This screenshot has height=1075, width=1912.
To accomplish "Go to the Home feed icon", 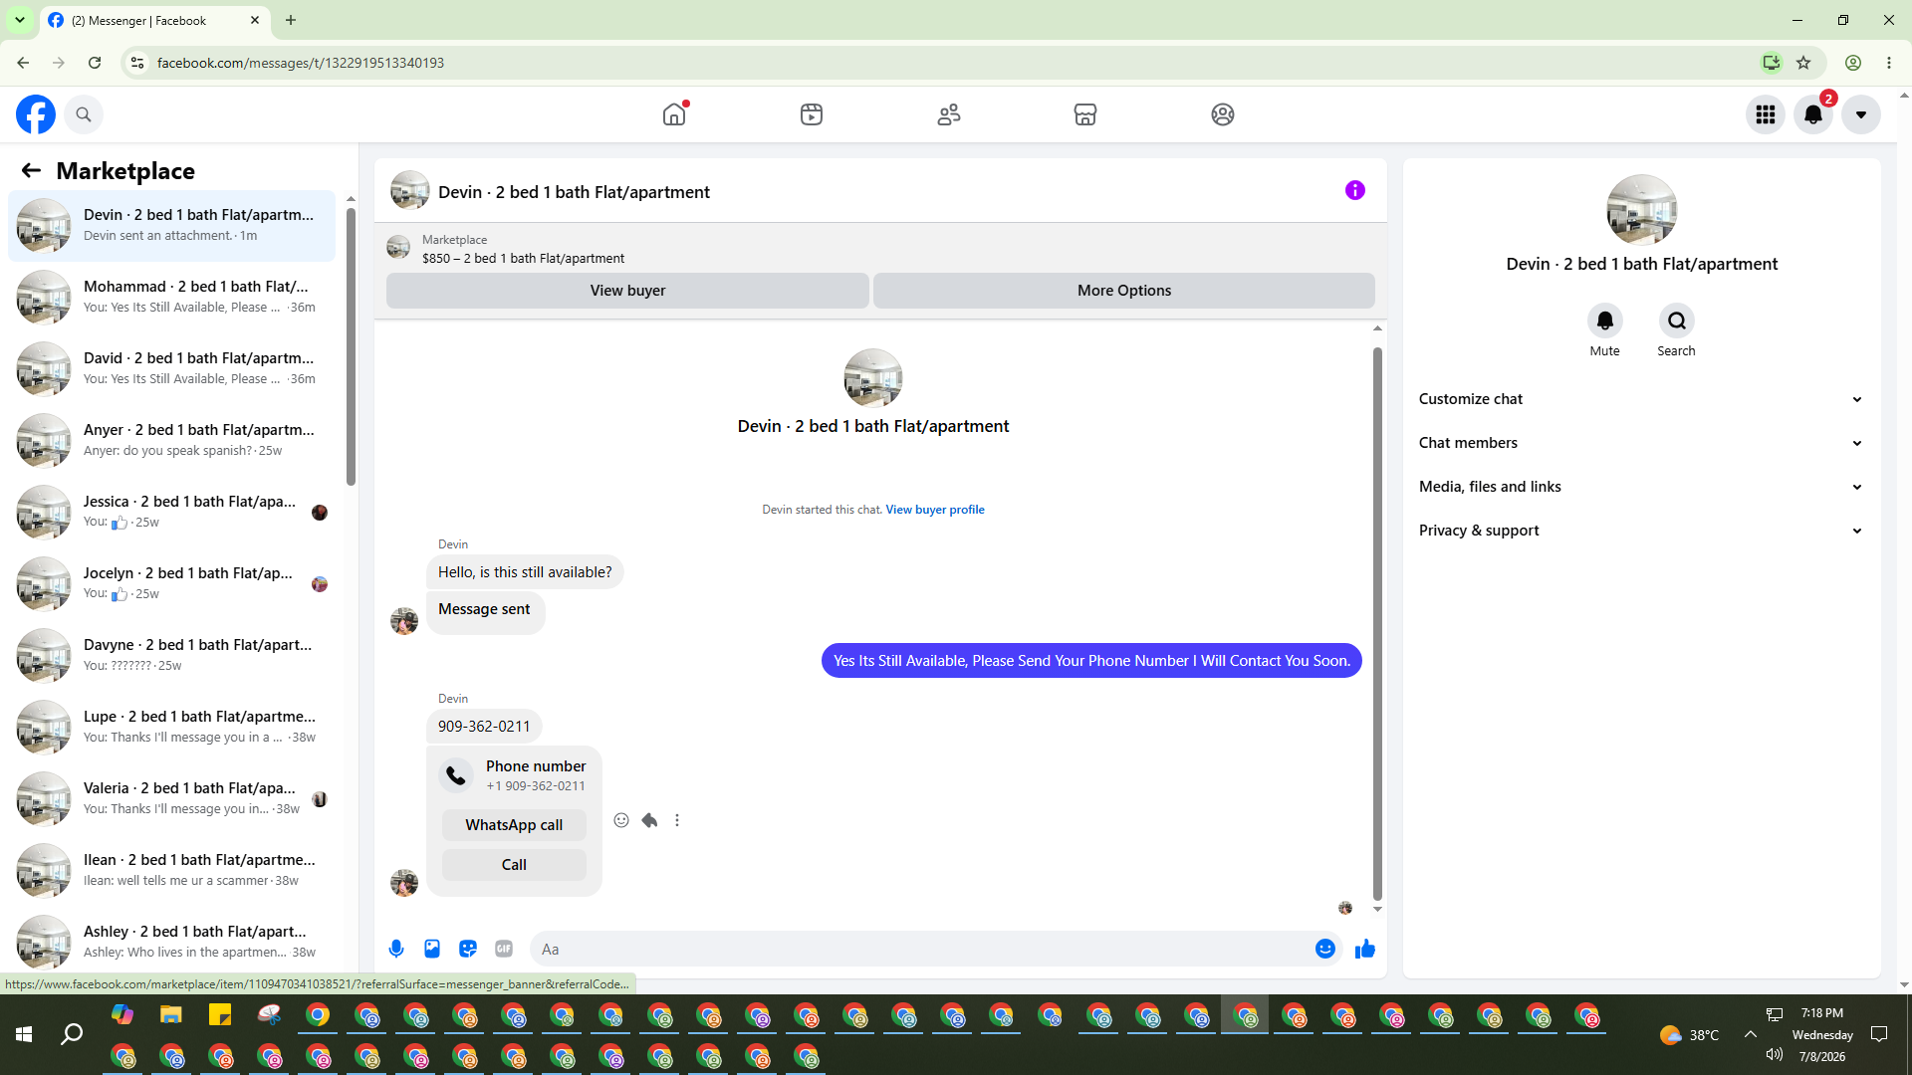I will tap(674, 114).
